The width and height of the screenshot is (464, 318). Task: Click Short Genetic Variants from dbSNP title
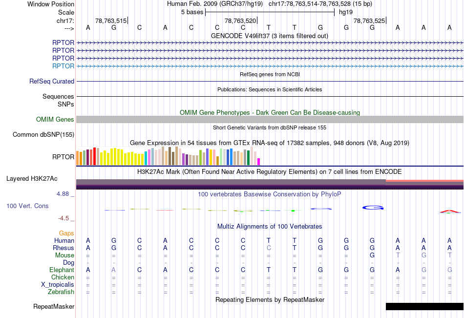[270, 127]
